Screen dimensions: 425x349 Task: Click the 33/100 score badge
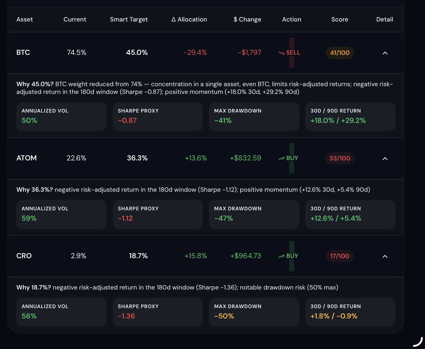(340, 158)
